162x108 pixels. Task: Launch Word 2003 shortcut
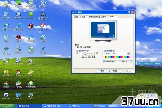tap(6, 95)
